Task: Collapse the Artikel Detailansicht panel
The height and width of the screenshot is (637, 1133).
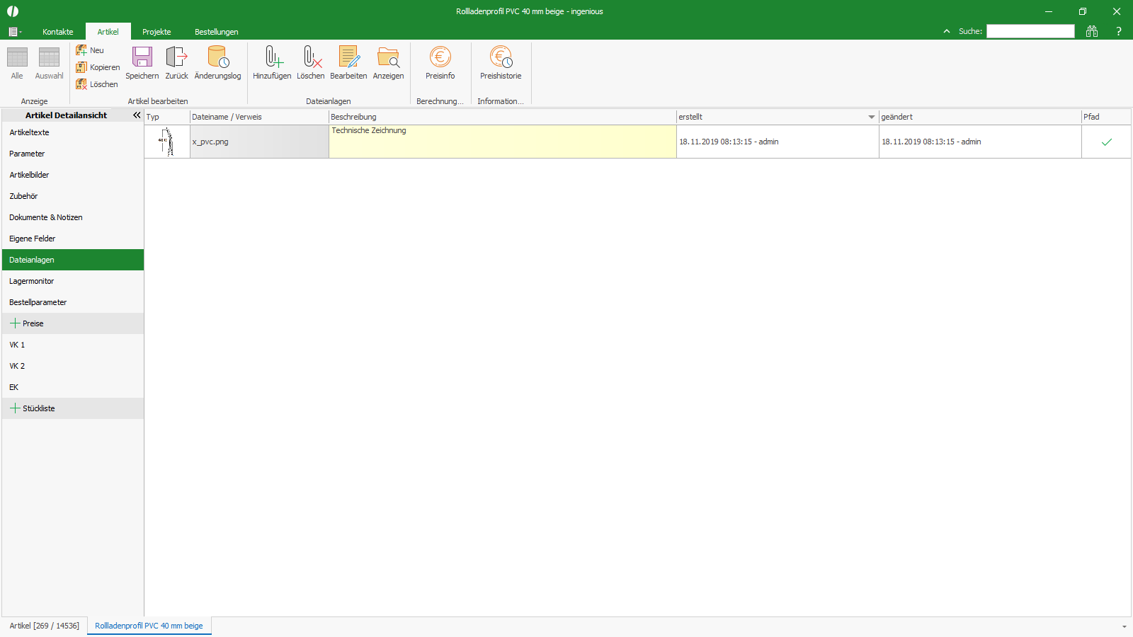Action: (x=137, y=115)
